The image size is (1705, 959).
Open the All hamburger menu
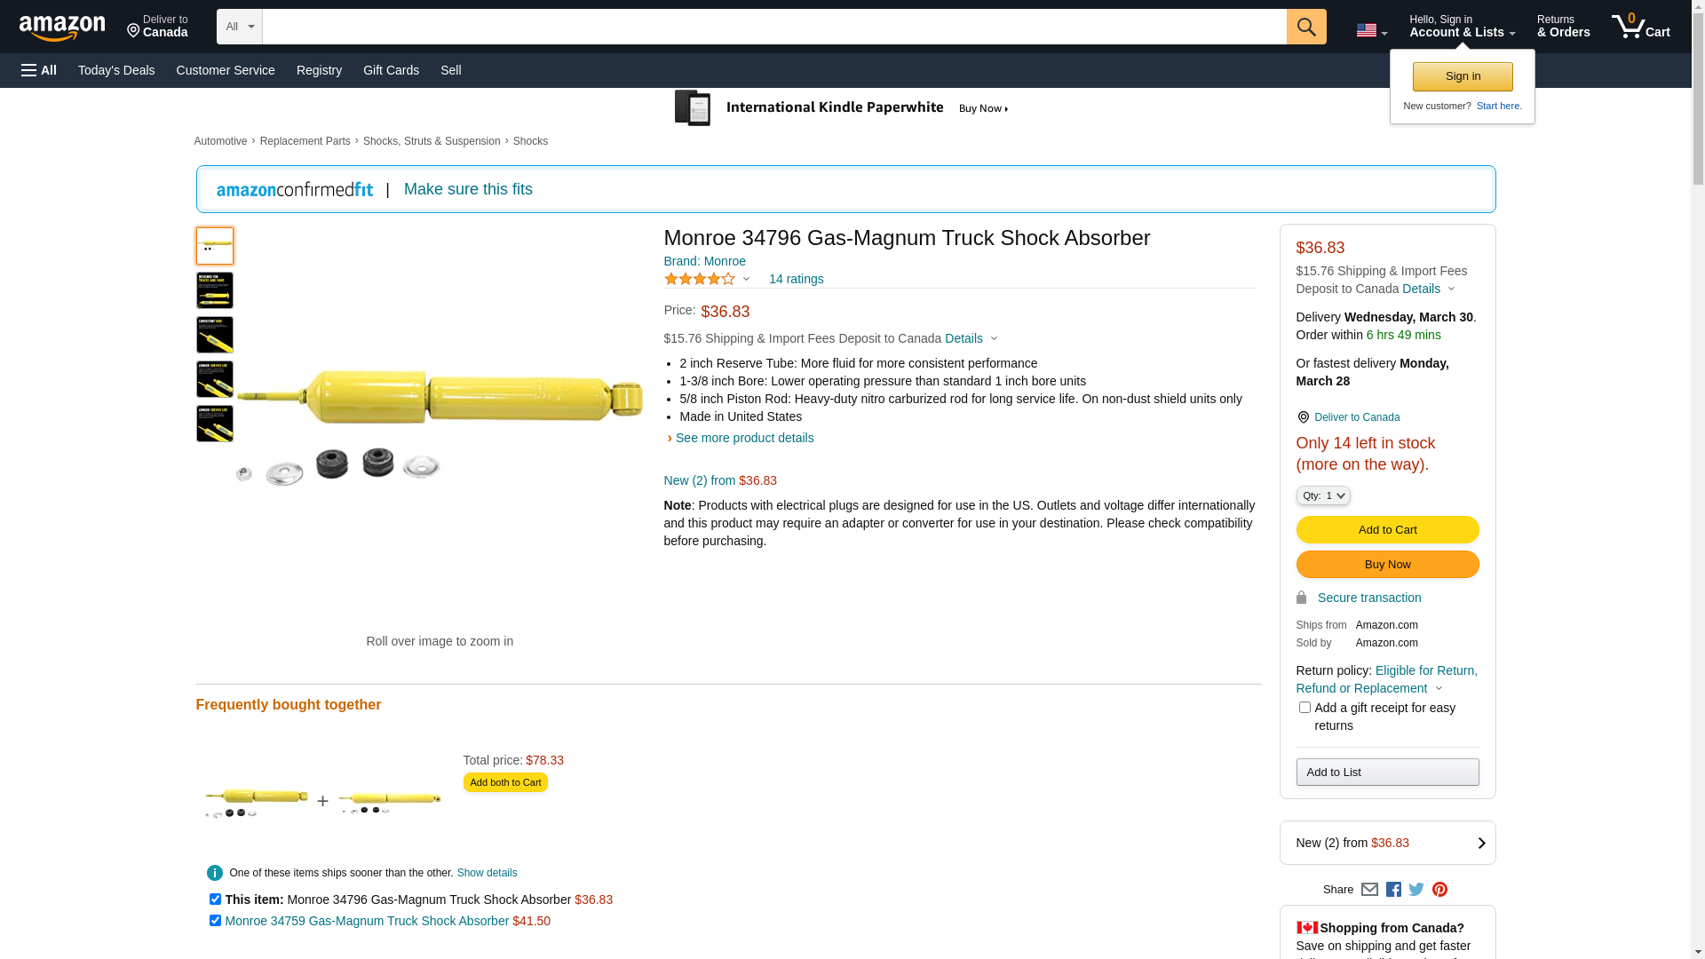[x=39, y=70]
